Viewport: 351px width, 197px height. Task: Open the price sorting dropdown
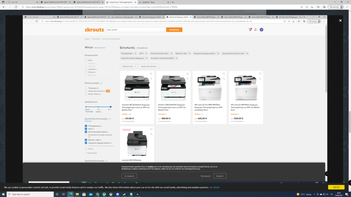[x=128, y=66]
